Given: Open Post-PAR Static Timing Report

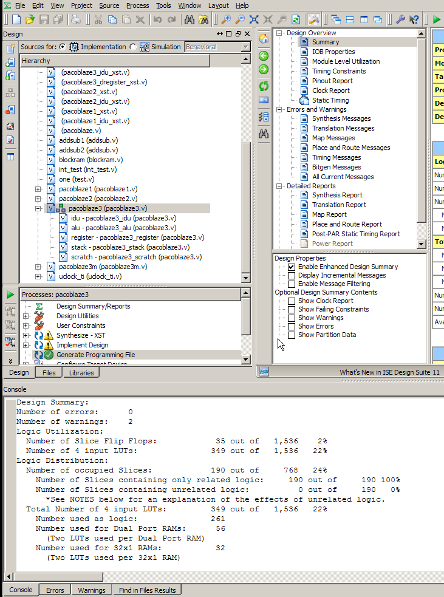Looking at the screenshot, I should (356, 234).
